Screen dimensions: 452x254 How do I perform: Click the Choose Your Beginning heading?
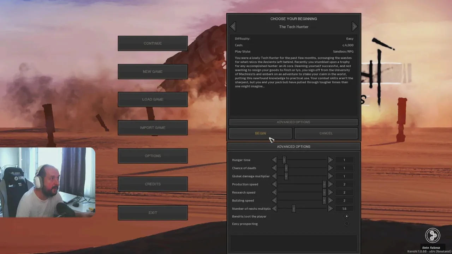293,19
